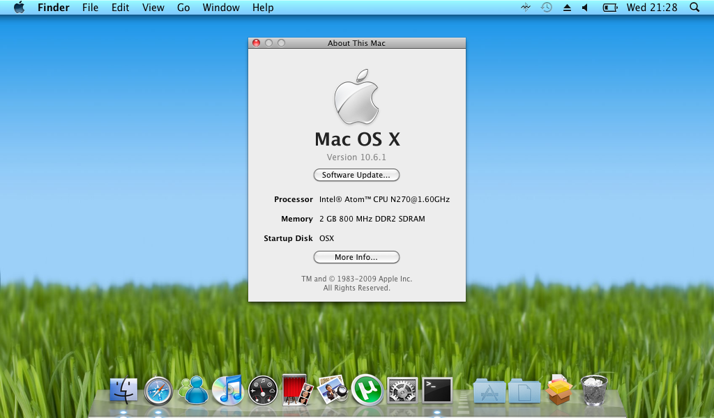714x418 pixels.
Task: Click the Apple logo image
Action: [x=356, y=97]
